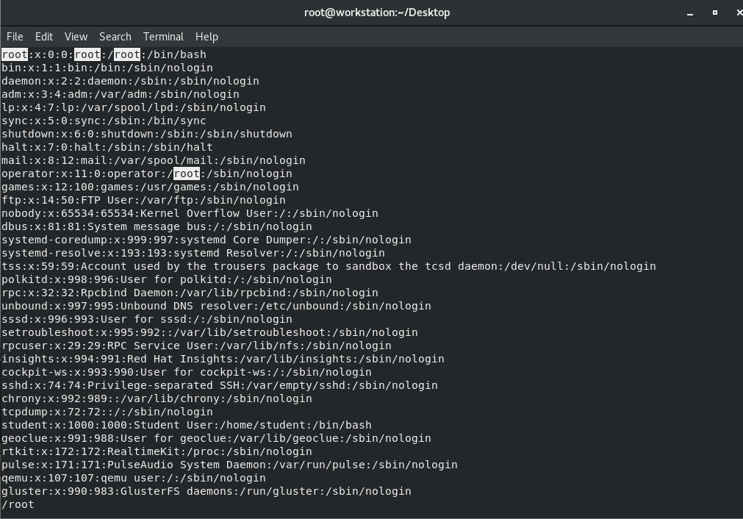Image resolution: width=743 pixels, height=519 pixels.
Task: Click the unbound DNS resolver line
Action: 217,307
